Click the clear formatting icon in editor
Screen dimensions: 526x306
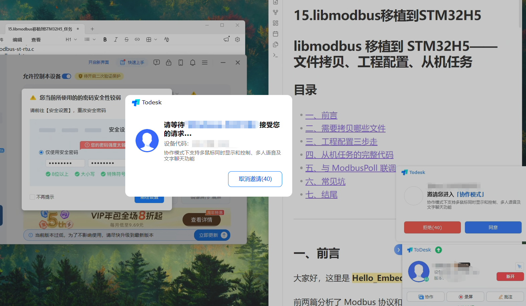(167, 39)
